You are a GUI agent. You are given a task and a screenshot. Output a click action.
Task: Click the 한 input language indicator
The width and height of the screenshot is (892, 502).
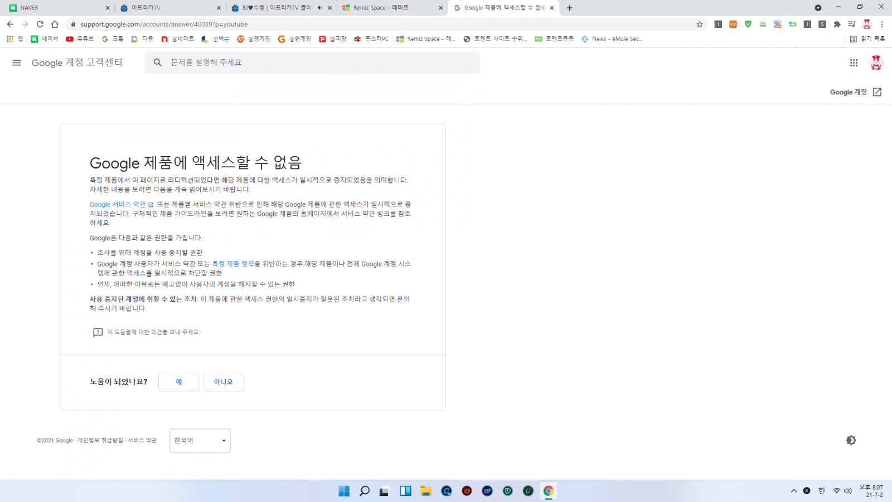822,491
